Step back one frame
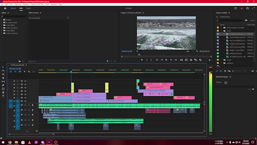 coord(162,60)
